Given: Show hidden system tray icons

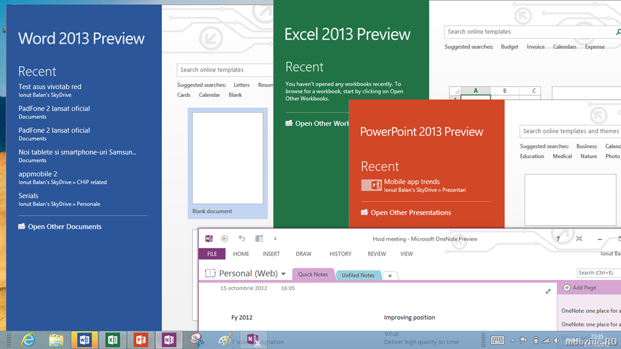Looking at the screenshot, I should pos(514,341).
